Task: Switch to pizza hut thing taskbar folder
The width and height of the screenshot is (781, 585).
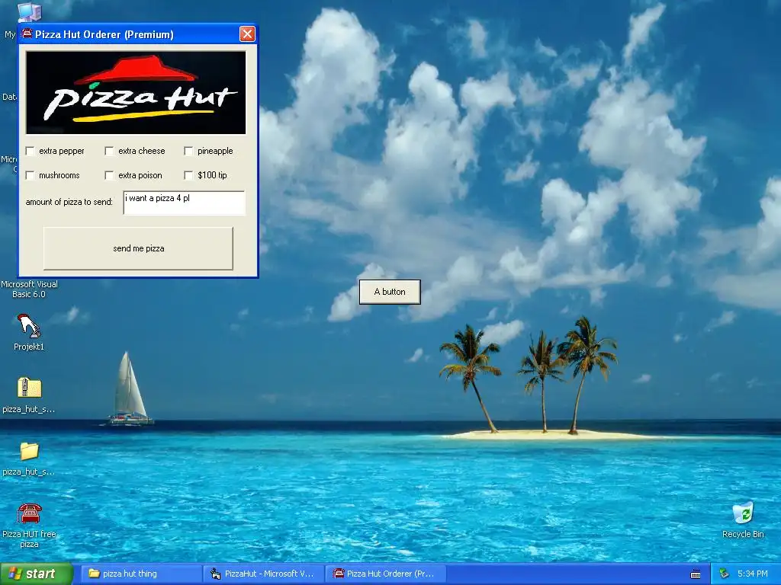Action: point(141,574)
